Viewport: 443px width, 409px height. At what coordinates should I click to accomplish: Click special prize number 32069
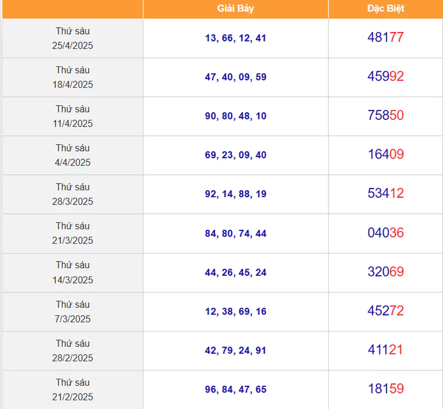(385, 272)
